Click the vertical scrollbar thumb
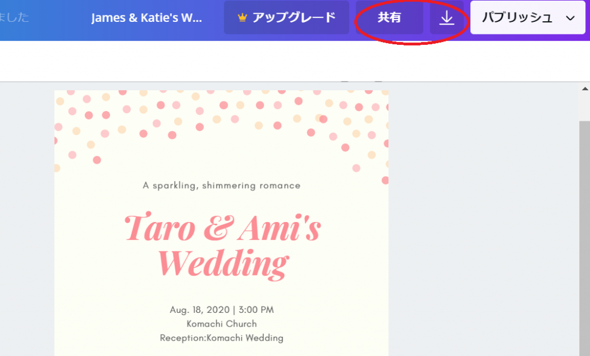The height and width of the screenshot is (356, 590). [585, 239]
